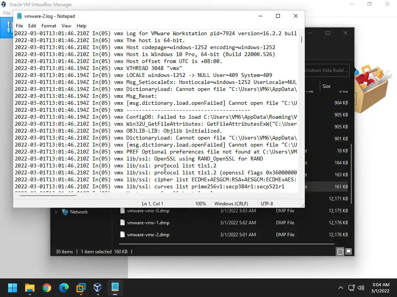
Task: Click the Windows (CRLF) status entry
Action: click(231, 203)
